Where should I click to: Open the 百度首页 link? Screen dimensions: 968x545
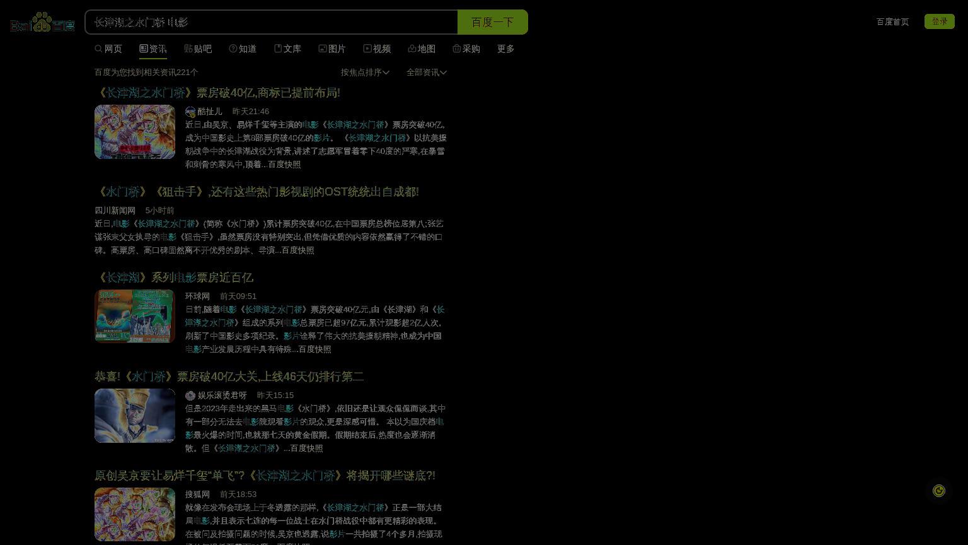892,22
